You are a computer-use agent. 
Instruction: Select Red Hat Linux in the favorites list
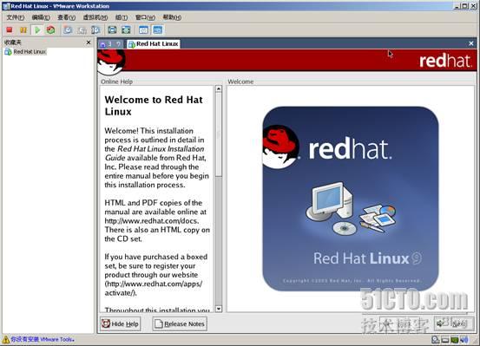pos(30,52)
